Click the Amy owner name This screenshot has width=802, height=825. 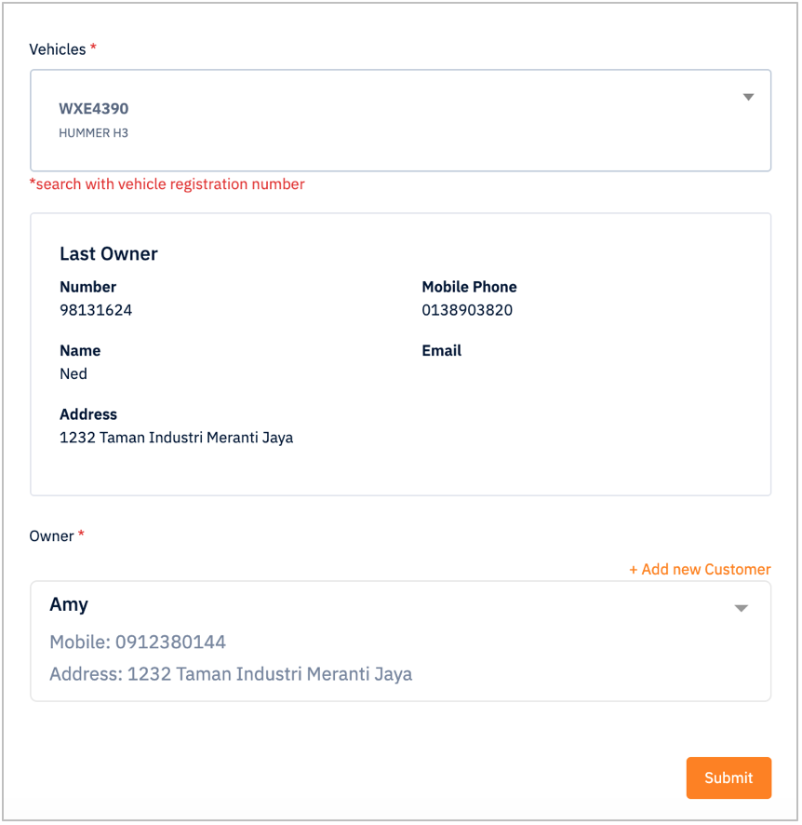(69, 605)
